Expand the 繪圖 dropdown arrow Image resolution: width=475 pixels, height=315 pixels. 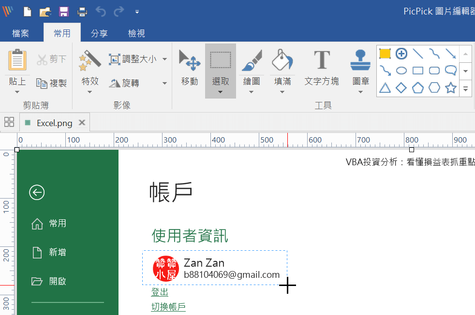pos(252,92)
